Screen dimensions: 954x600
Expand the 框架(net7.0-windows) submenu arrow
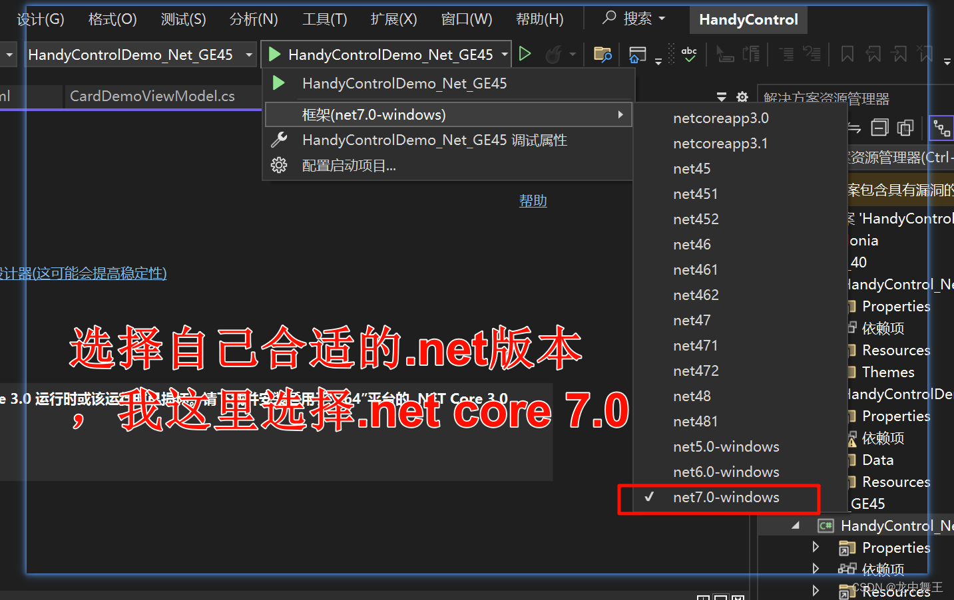620,114
